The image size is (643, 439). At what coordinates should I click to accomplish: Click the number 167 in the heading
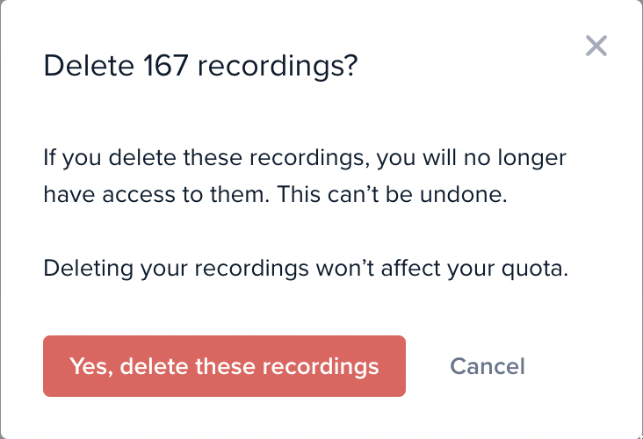pos(166,65)
